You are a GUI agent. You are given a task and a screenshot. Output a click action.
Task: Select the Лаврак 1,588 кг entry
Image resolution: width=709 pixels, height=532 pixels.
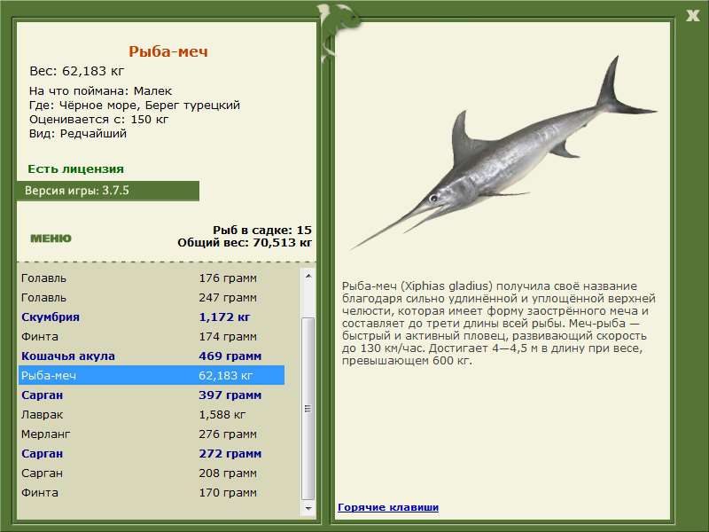point(152,414)
